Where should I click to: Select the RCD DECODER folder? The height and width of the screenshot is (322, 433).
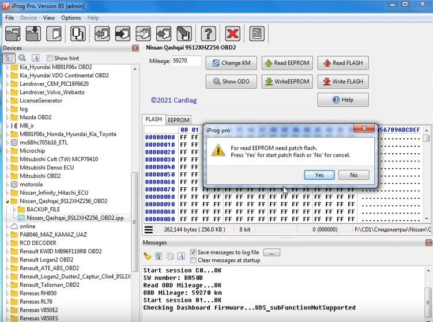[x=38, y=243]
